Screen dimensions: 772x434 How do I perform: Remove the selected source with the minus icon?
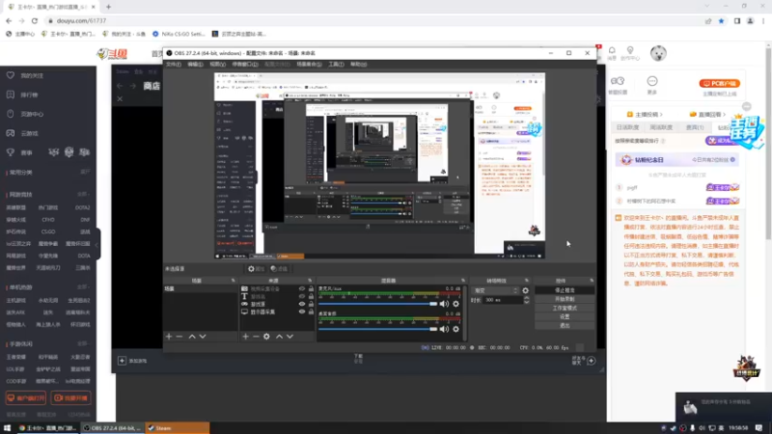[256, 337]
